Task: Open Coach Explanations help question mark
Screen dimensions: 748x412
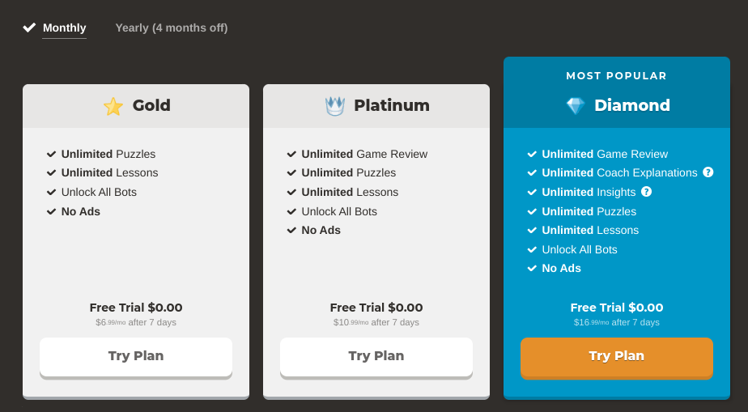Action: 708,172
